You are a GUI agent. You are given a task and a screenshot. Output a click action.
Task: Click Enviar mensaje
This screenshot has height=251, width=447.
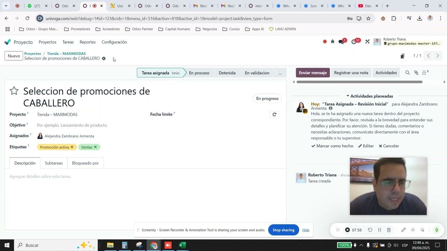(x=313, y=73)
